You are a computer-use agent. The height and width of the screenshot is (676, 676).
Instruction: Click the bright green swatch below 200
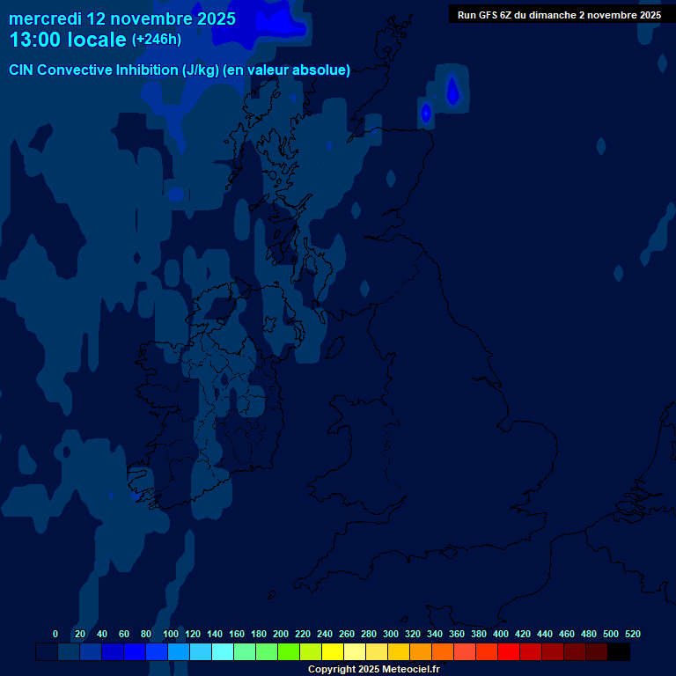(x=288, y=652)
